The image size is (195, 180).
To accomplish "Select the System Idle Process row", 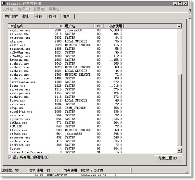I will pyautogui.click(x=66, y=152).
